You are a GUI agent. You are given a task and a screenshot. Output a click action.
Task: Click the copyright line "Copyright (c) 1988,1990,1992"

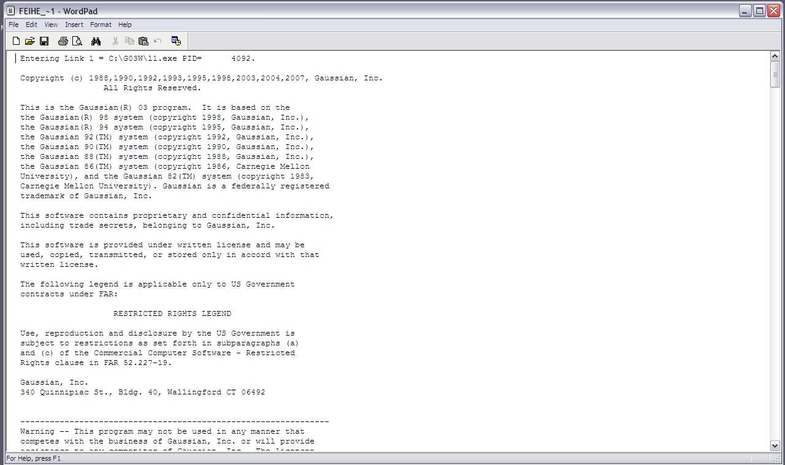201,78
